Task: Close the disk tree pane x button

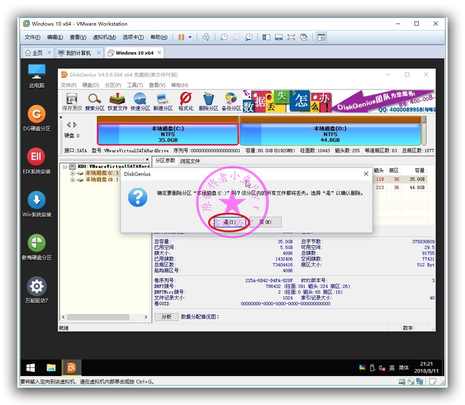Action: click(147, 160)
